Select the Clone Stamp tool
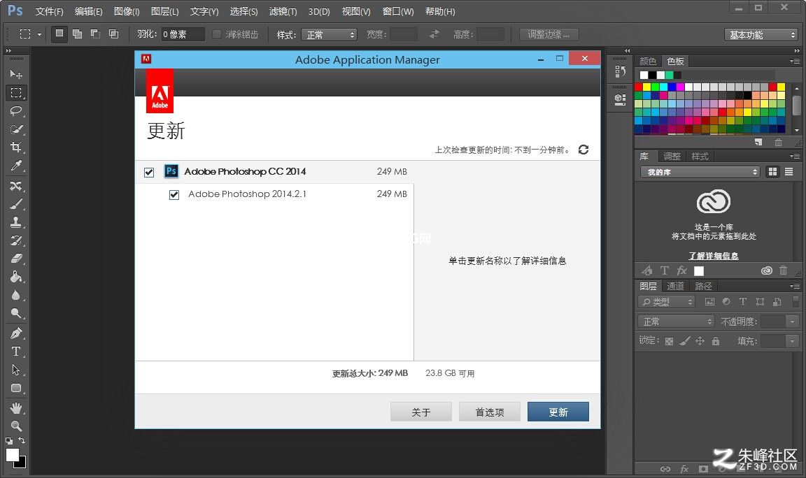The height and width of the screenshot is (478, 806). 16,222
